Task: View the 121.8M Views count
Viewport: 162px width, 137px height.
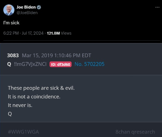Action: (59, 33)
